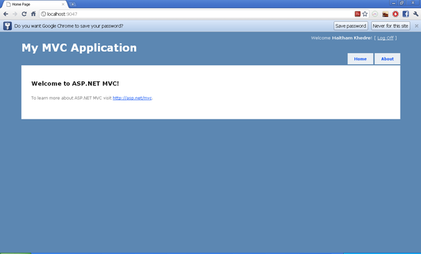This screenshot has height=254, width=421.
Task: Open the Chrome wrench settings menu
Action: point(416,14)
